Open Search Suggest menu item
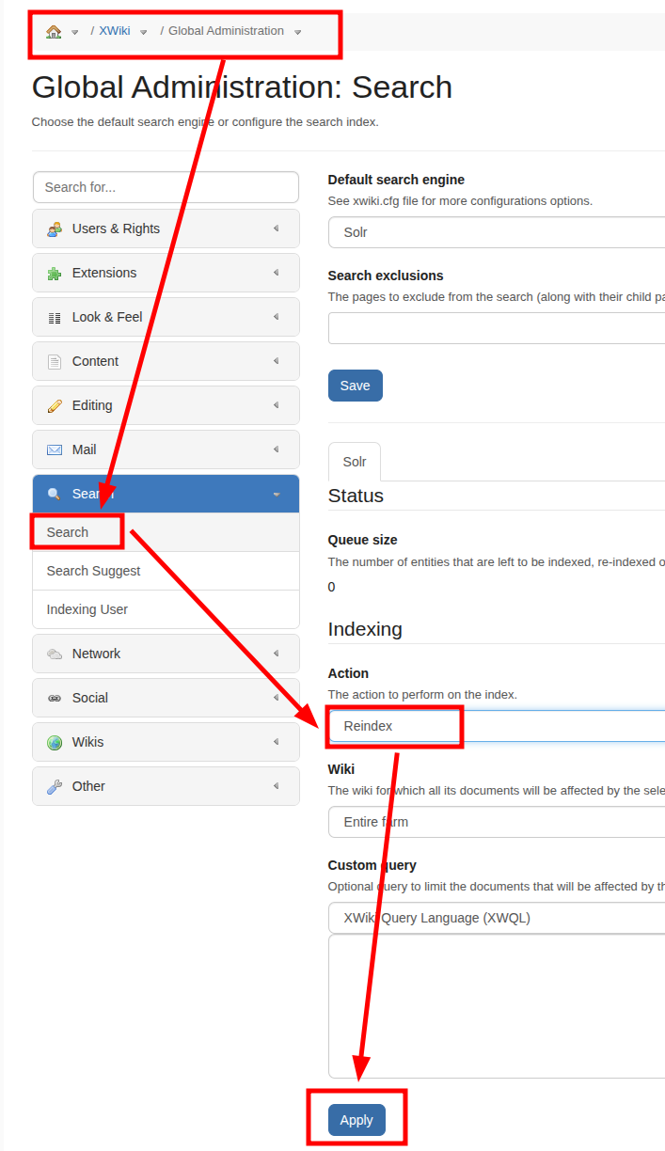665x1151 pixels. coord(93,571)
